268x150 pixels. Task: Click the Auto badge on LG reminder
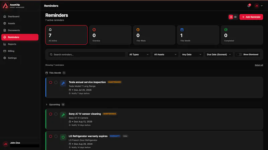pos(125,136)
